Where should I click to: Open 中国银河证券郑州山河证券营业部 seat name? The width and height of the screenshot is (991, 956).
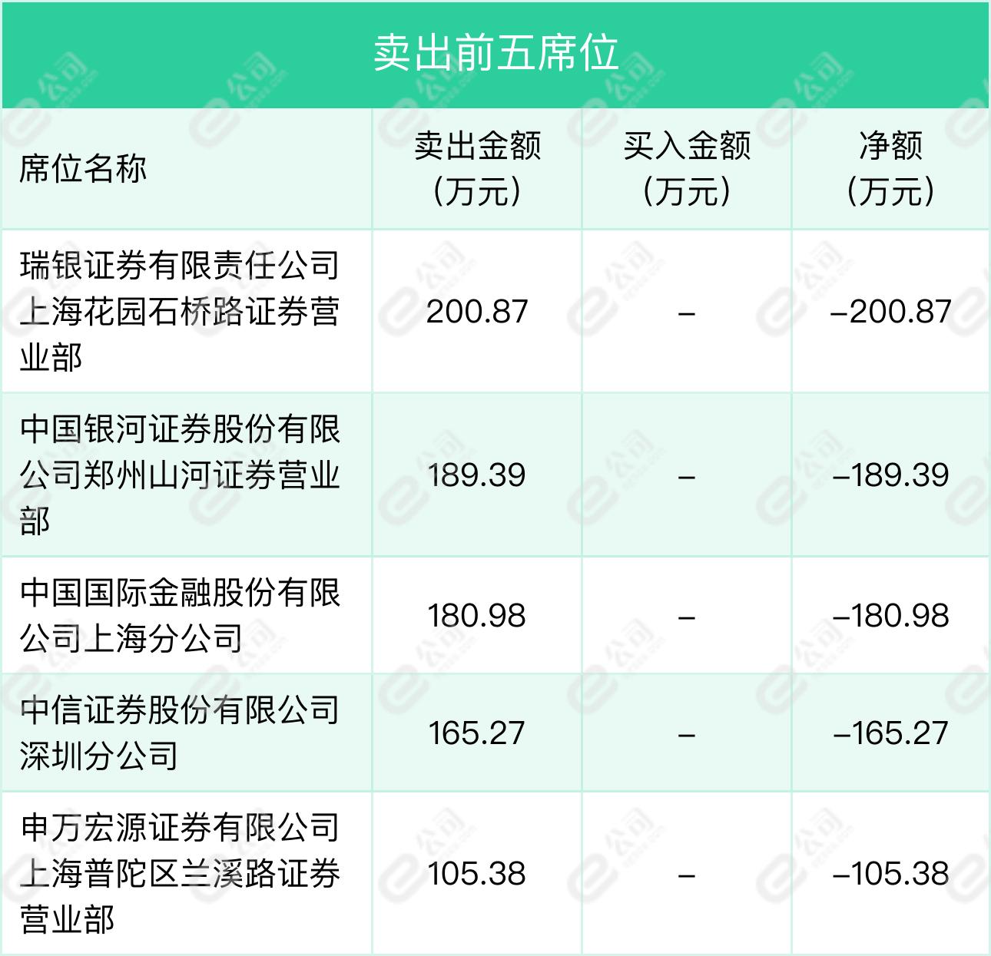coord(180,475)
